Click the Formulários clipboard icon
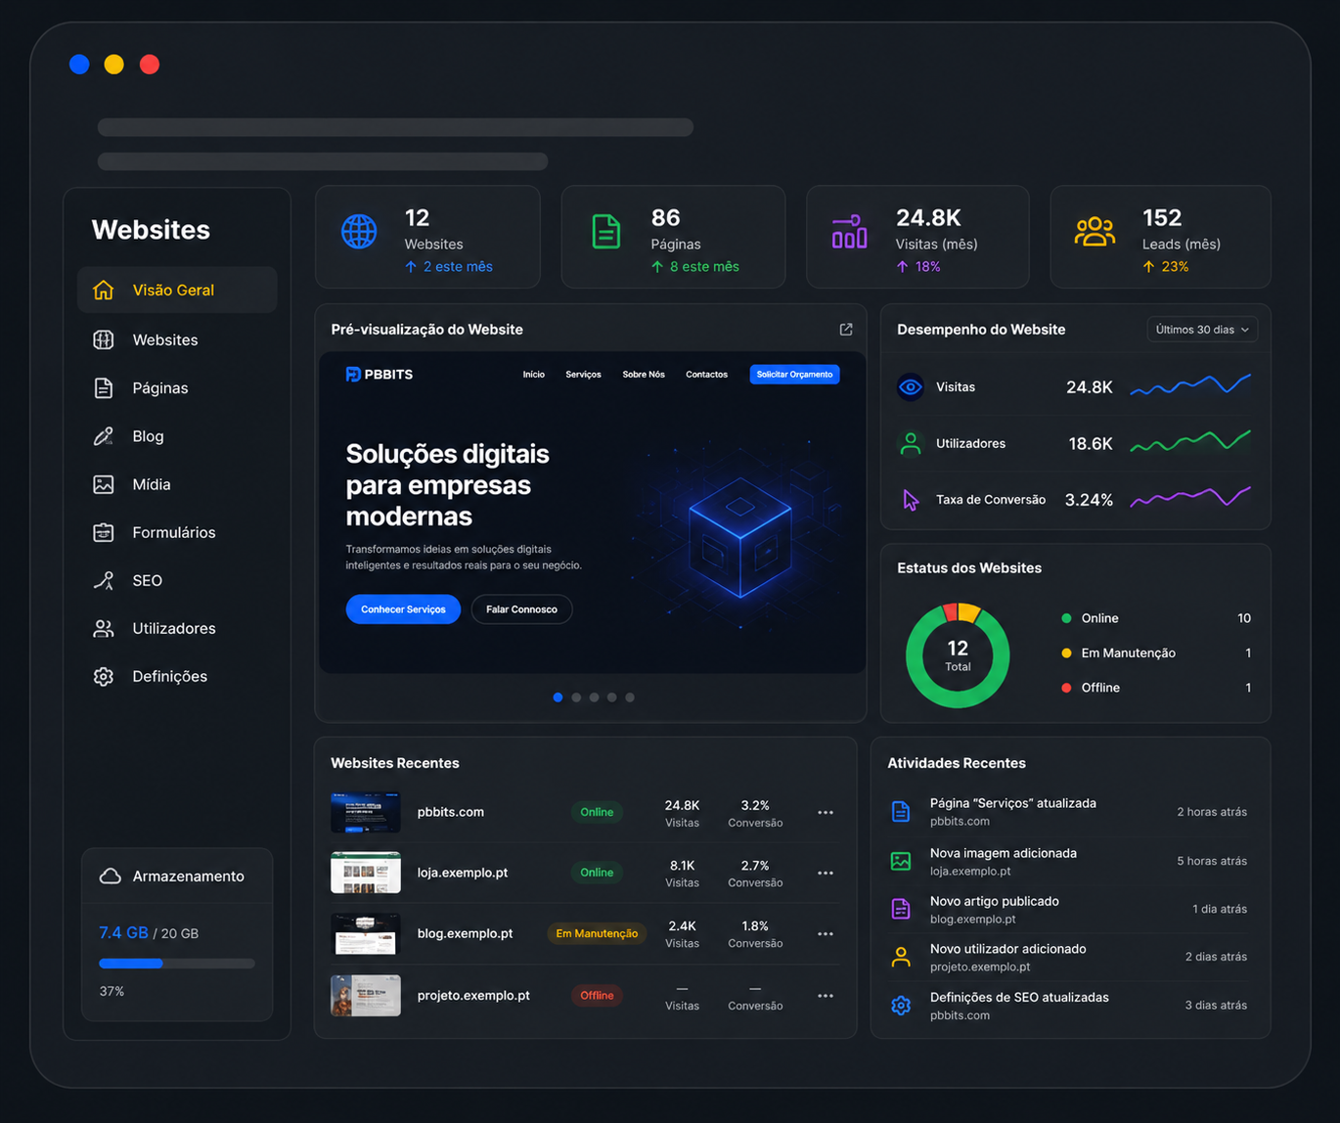This screenshot has height=1123, width=1340. [103, 532]
